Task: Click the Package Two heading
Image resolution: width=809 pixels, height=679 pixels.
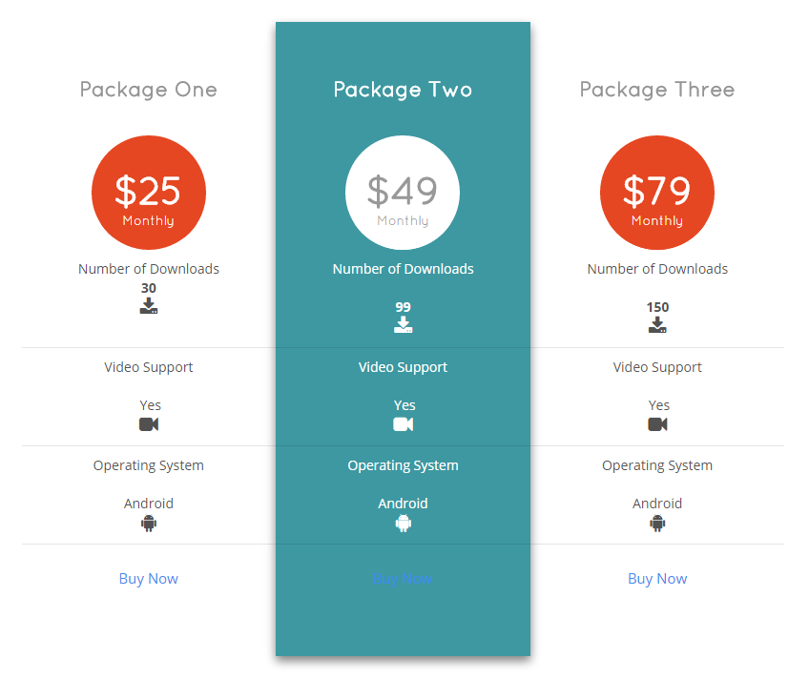Action: tap(403, 90)
